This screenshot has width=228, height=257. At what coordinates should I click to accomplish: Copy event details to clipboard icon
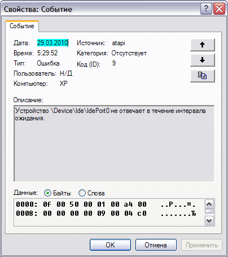203,76
